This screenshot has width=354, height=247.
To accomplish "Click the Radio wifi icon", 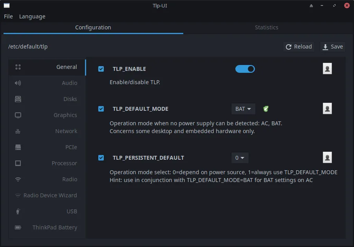I will [18, 179].
